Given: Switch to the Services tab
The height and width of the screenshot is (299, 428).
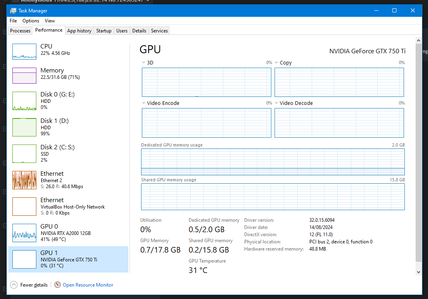Looking at the screenshot, I should [x=159, y=30].
